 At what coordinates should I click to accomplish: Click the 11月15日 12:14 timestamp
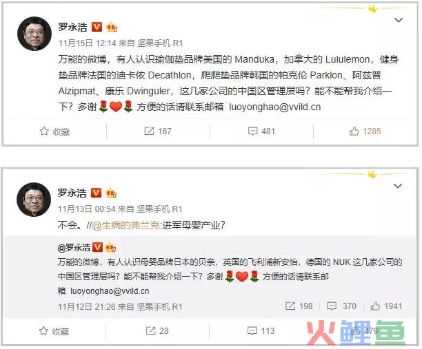click(88, 43)
